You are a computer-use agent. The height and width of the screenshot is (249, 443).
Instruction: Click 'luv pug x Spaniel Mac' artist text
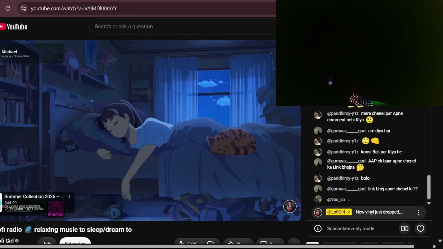16,56
